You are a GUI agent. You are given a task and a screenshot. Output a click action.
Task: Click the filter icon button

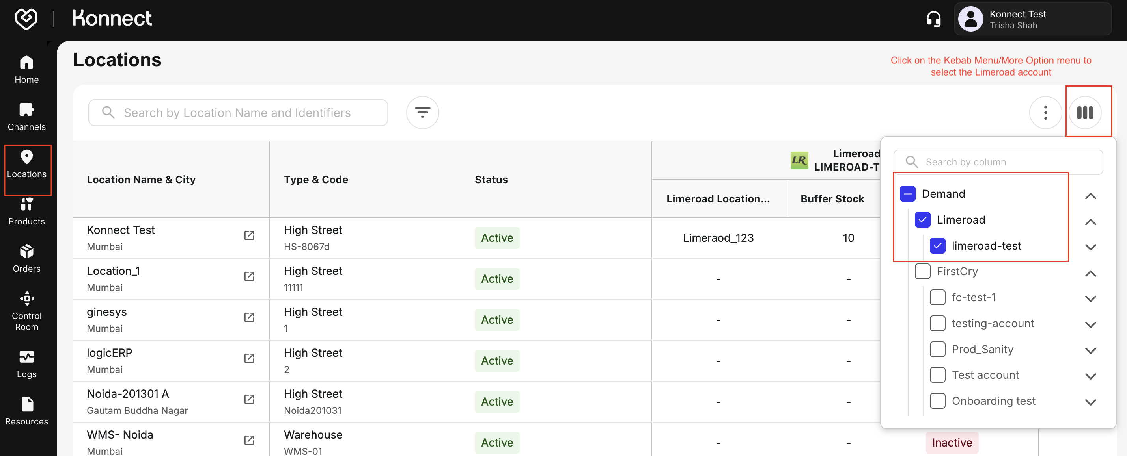pos(422,113)
